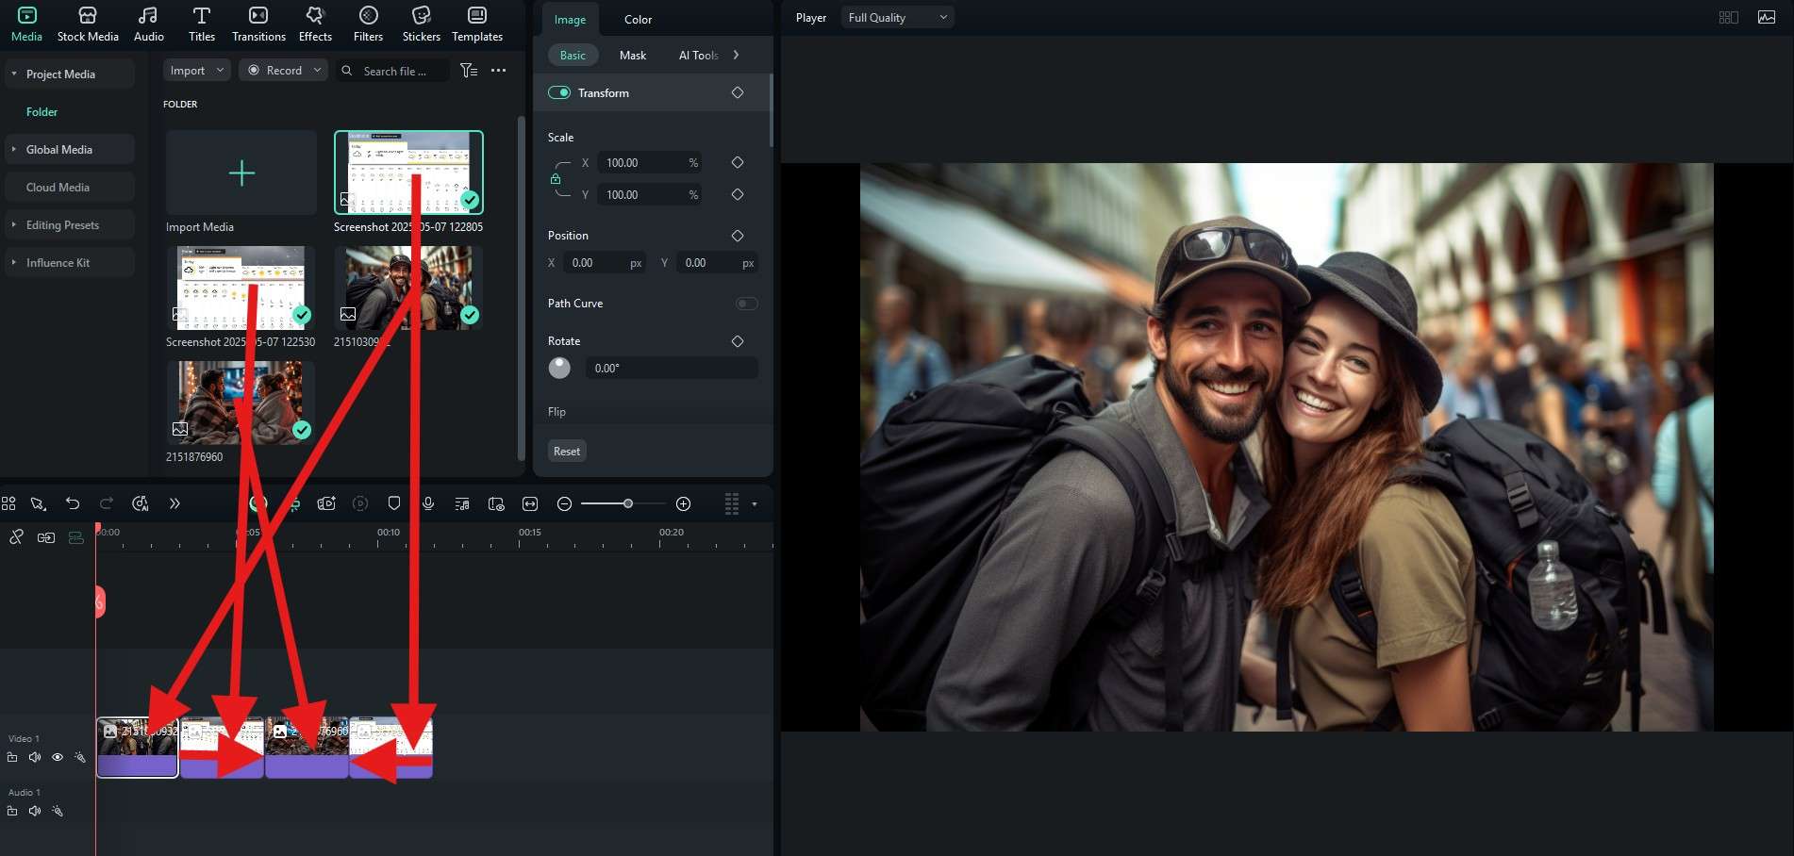Image resolution: width=1794 pixels, height=856 pixels.
Task: Select the Screenshot 122805 media thumbnail
Action: (408, 173)
